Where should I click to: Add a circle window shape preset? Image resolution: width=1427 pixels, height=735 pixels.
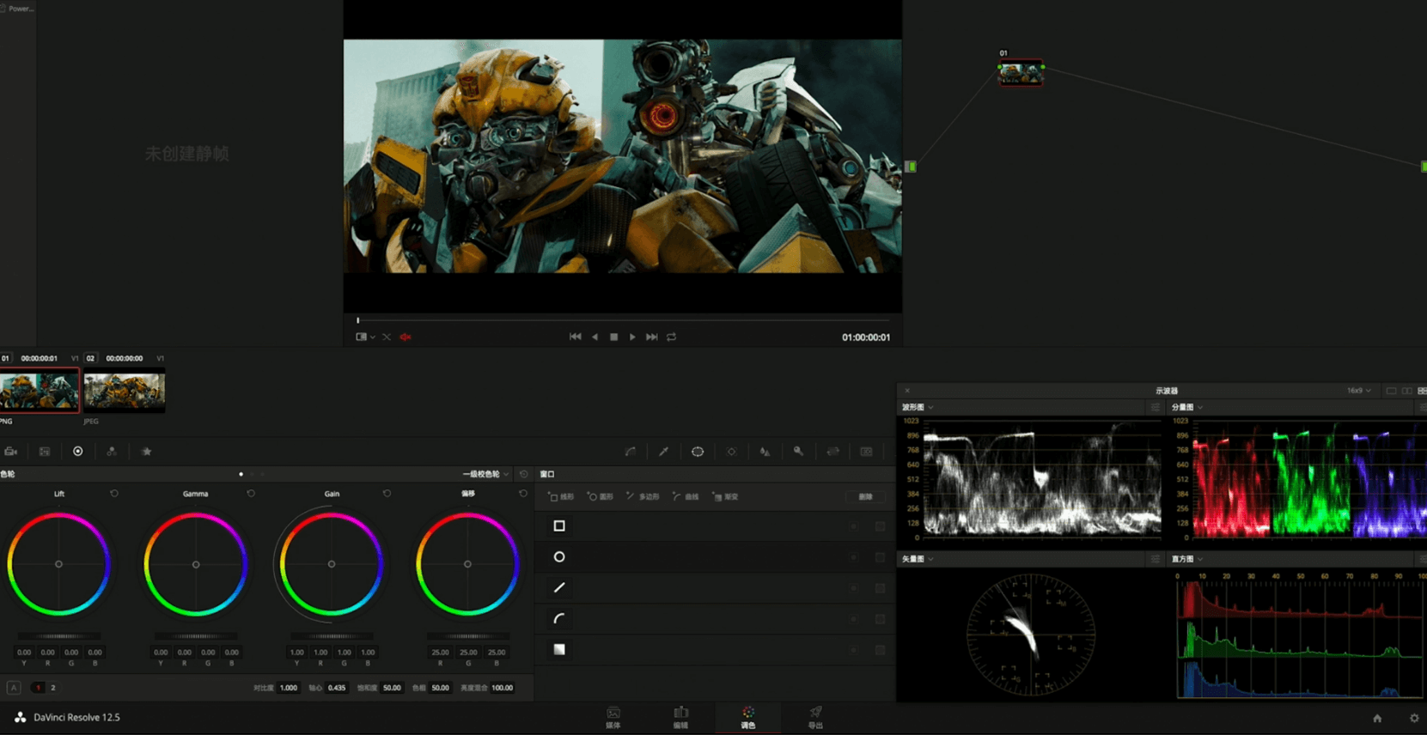click(559, 557)
